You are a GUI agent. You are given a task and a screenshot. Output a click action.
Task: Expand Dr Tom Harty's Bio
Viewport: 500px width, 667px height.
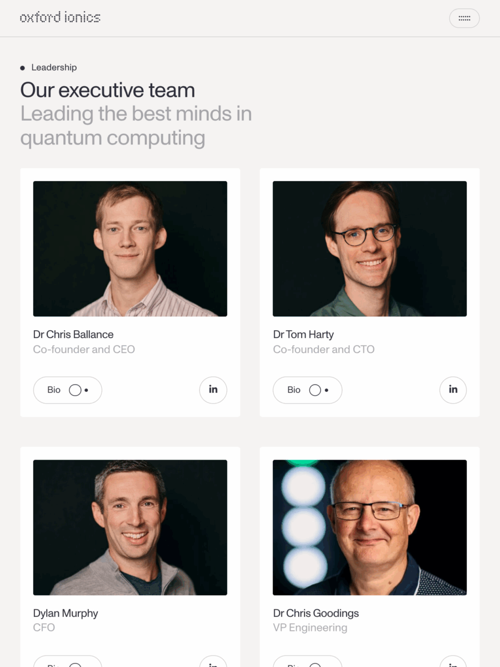point(307,390)
